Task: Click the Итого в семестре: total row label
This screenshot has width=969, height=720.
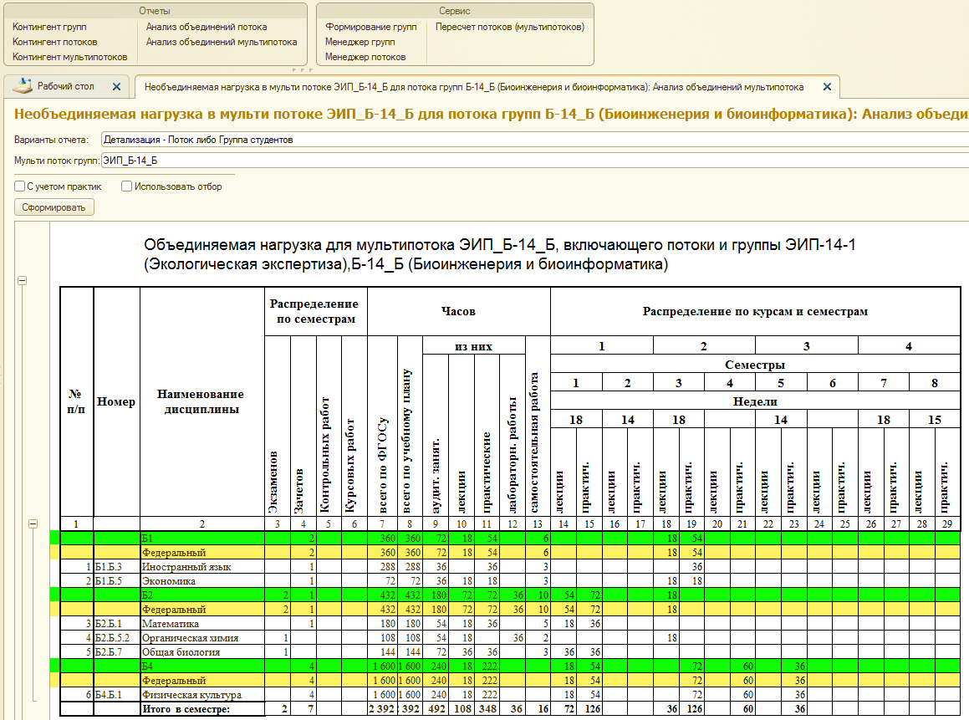Action: click(x=202, y=709)
